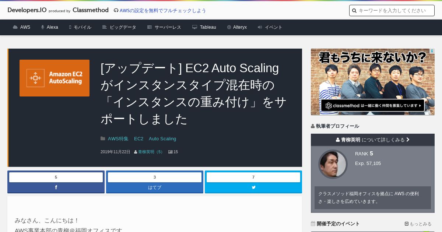Open the イベント navigation menu item
442x232 pixels.
[270, 27]
